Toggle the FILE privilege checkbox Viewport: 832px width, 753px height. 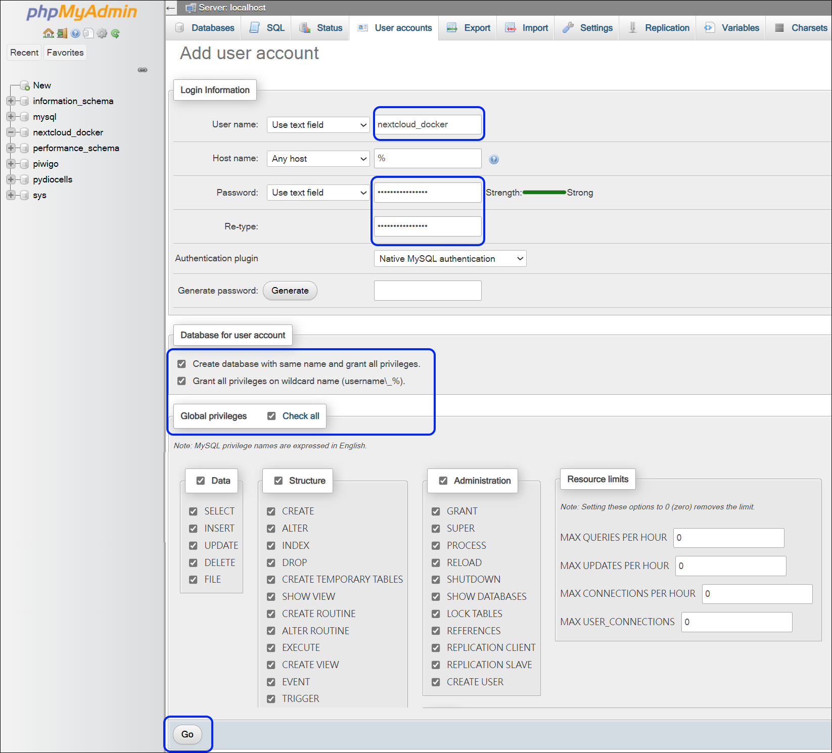tap(193, 580)
